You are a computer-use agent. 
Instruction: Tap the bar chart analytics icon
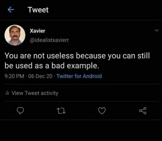(x=7, y=93)
